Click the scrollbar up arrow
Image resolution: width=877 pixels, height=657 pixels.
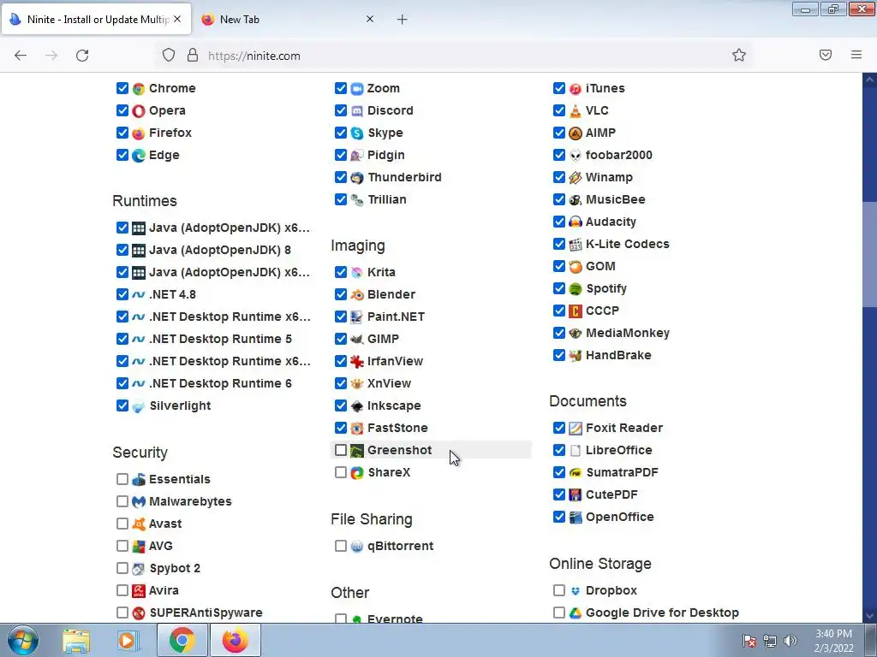click(869, 80)
